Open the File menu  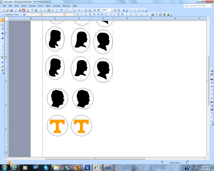[x=4, y=6]
